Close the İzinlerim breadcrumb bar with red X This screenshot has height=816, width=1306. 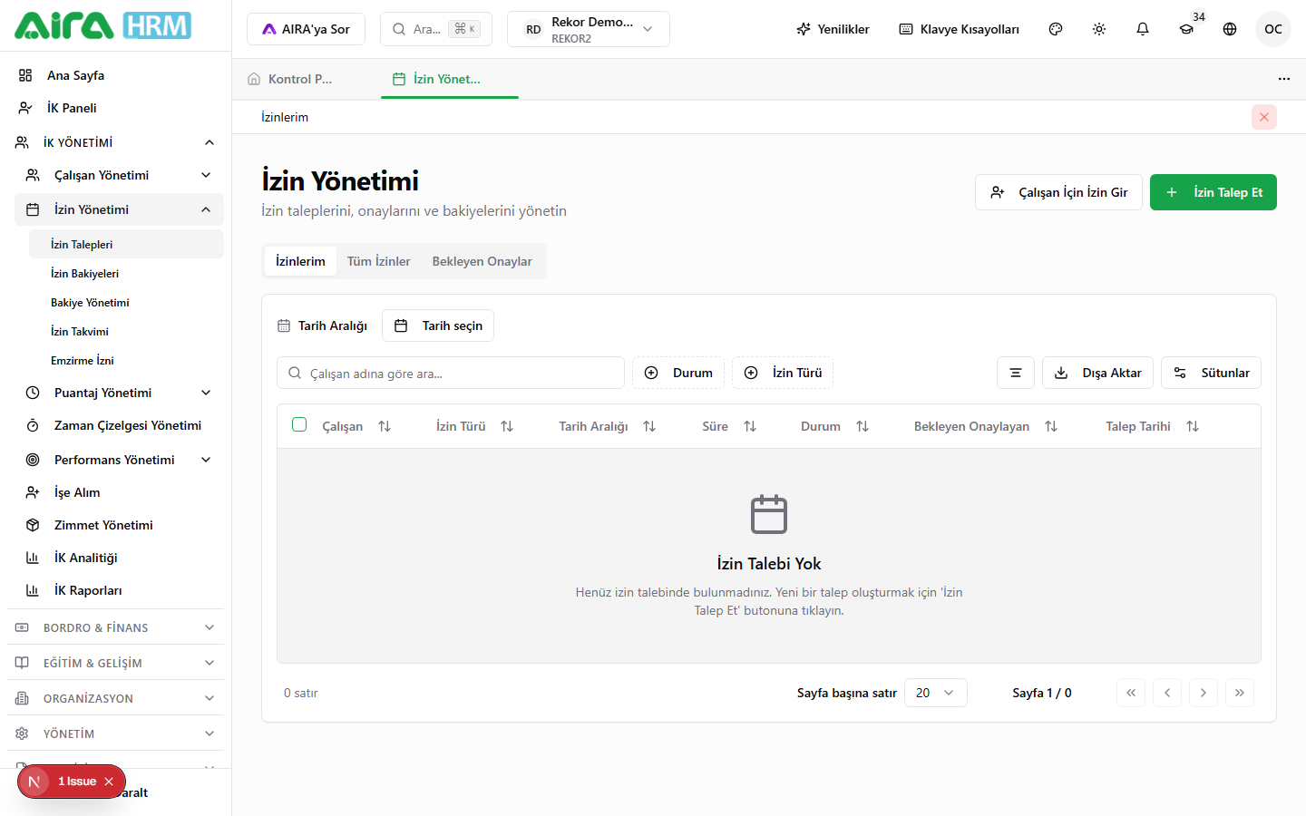click(1264, 117)
